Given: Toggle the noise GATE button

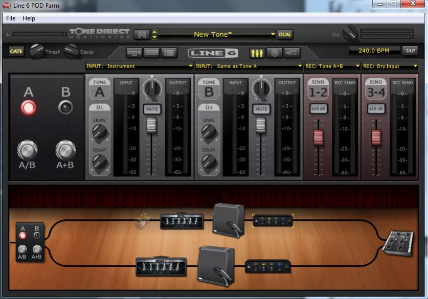Looking at the screenshot, I should coord(16,51).
